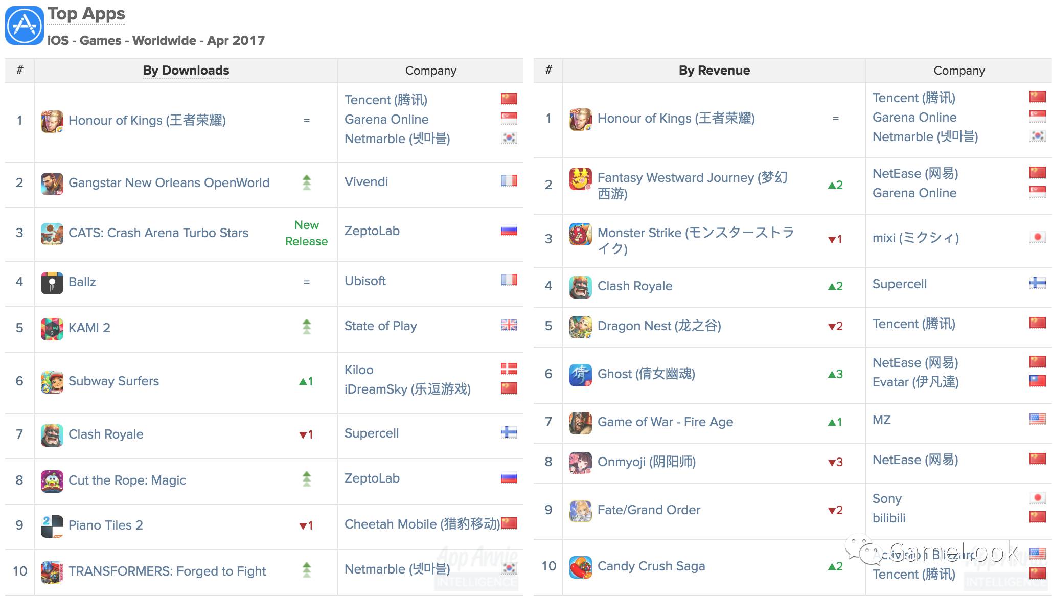Click the KAMI 2 app icon
The image size is (1053, 596).
coord(52,329)
